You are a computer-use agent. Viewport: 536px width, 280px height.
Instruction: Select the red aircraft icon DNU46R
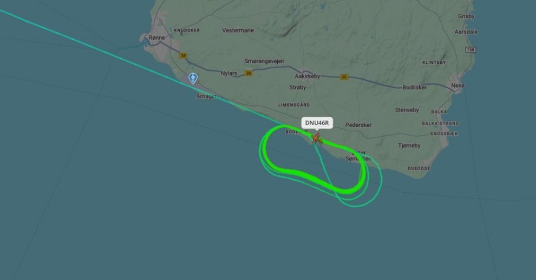click(x=317, y=139)
